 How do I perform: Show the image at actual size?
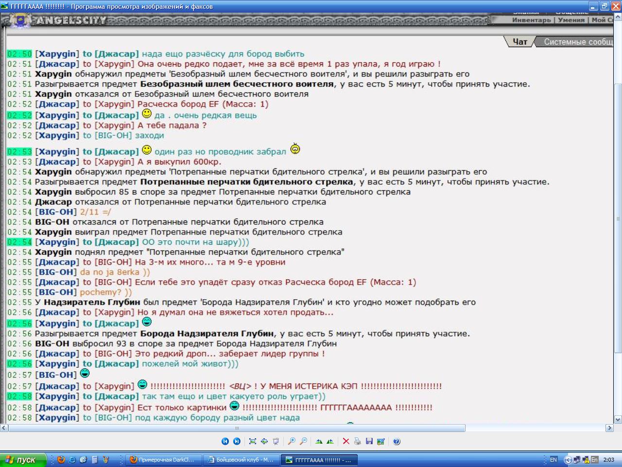(264, 441)
